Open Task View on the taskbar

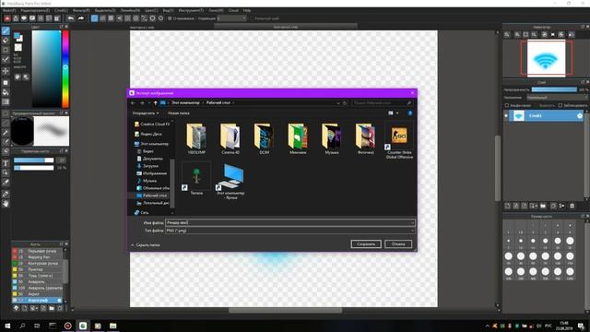[x=37, y=326]
